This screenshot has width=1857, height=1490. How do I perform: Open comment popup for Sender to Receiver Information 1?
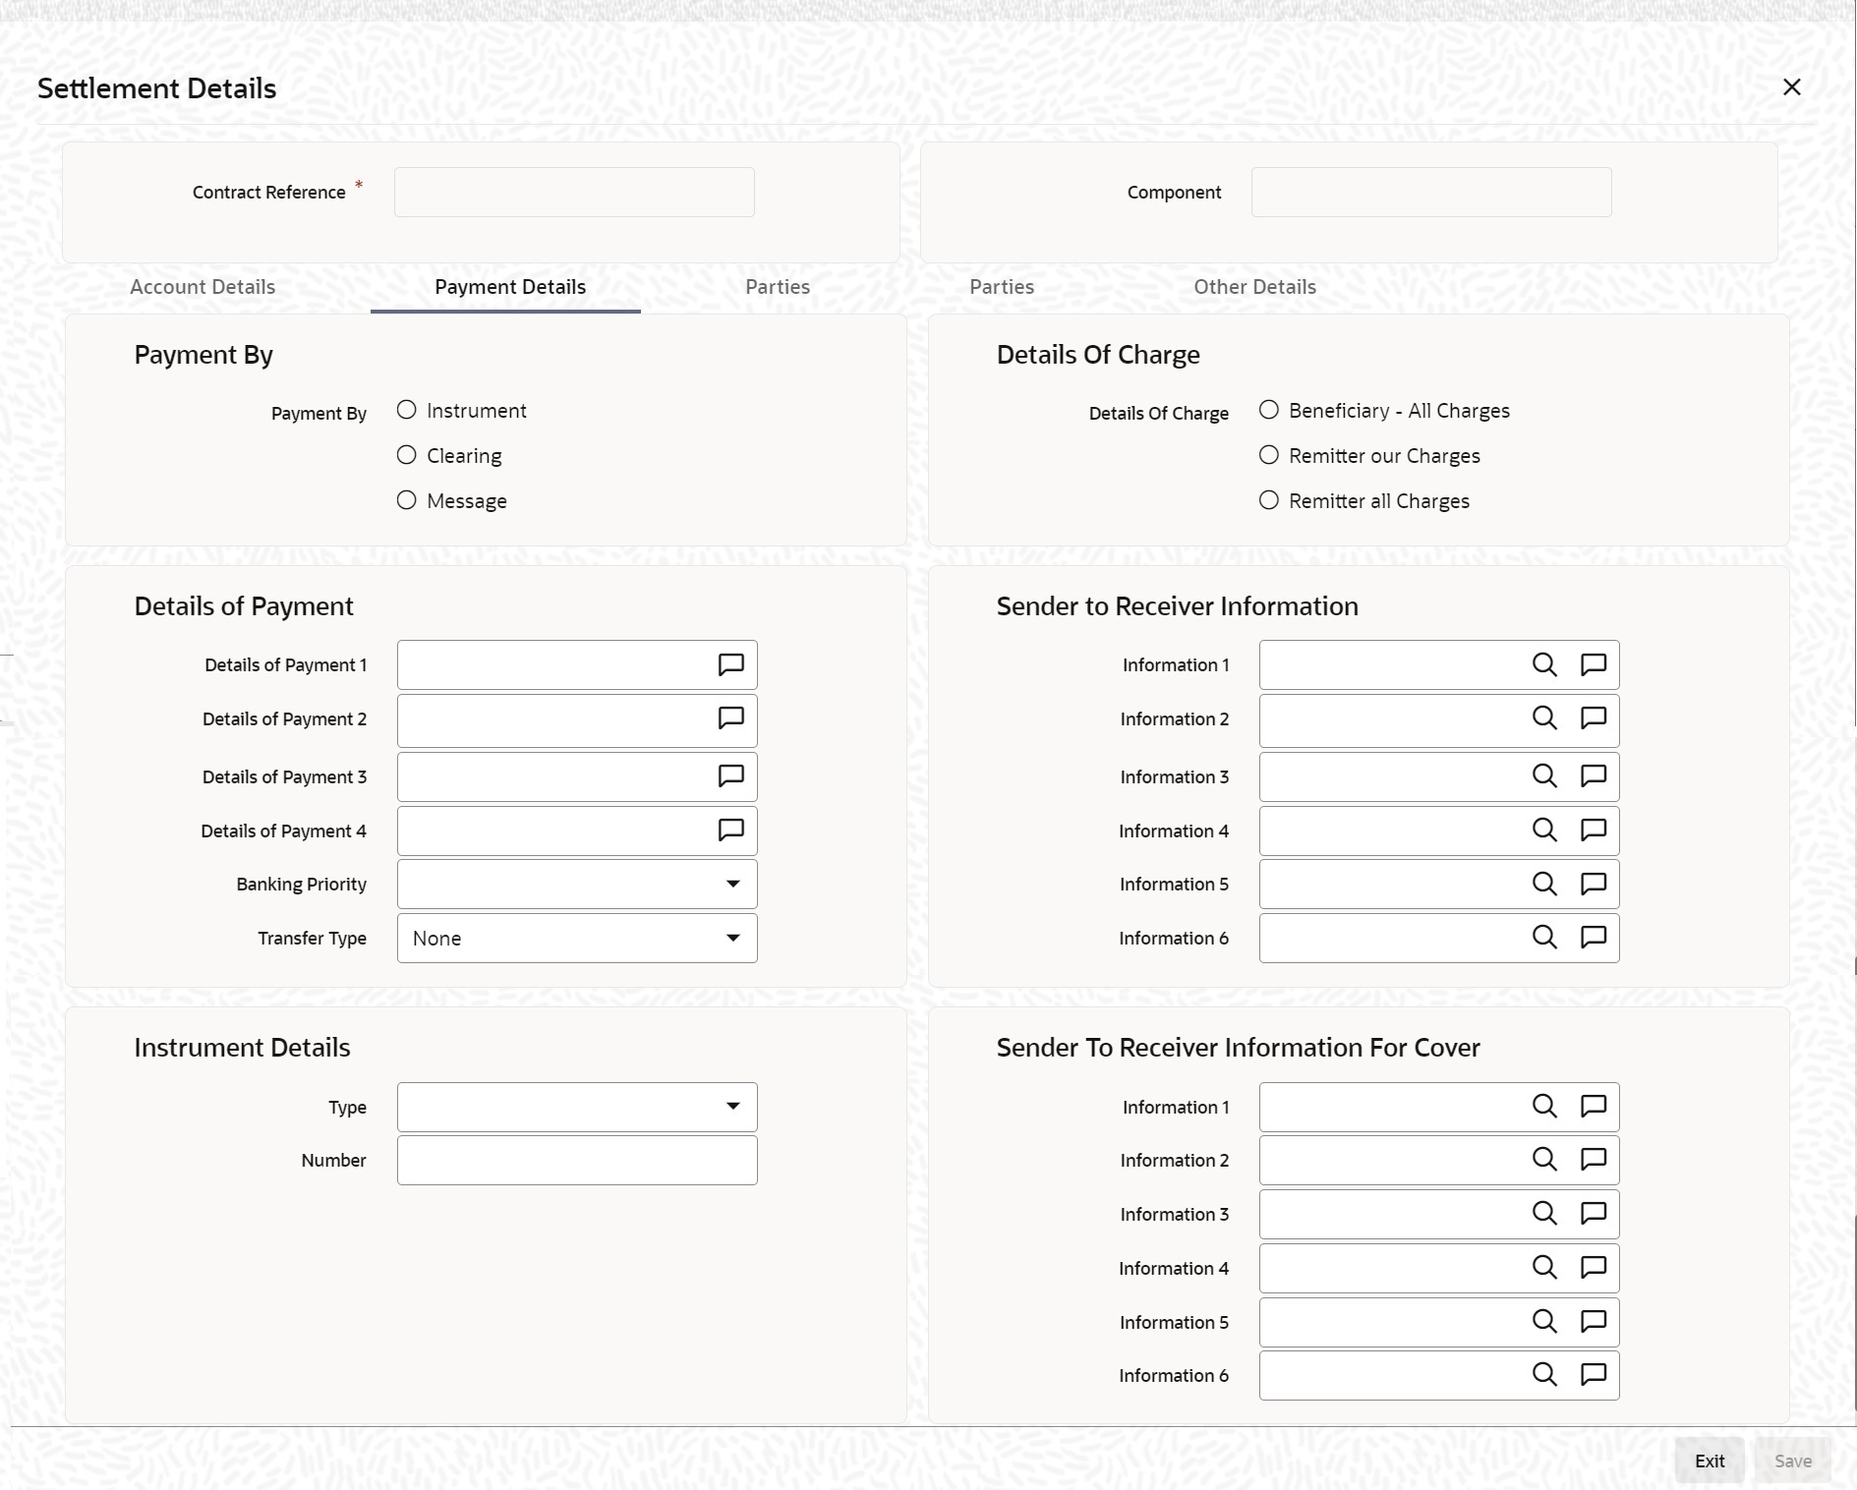(x=1594, y=665)
